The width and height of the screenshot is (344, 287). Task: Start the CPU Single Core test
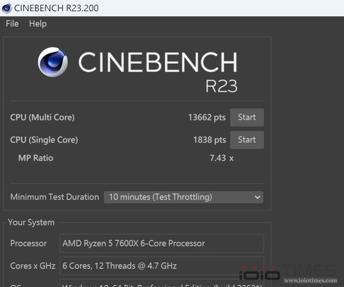pyautogui.click(x=247, y=140)
